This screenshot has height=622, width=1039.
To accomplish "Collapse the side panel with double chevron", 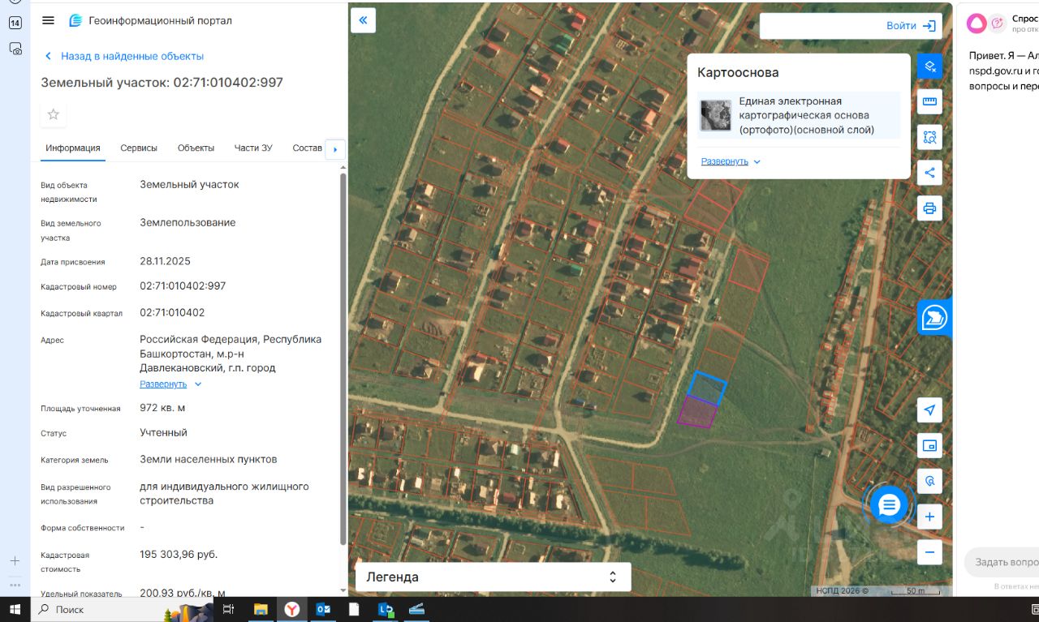I will tap(363, 20).
